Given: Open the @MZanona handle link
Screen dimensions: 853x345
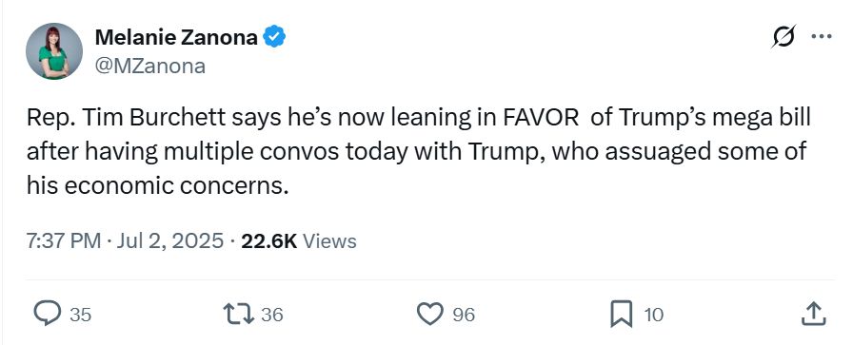Looking at the screenshot, I should click(x=150, y=67).
